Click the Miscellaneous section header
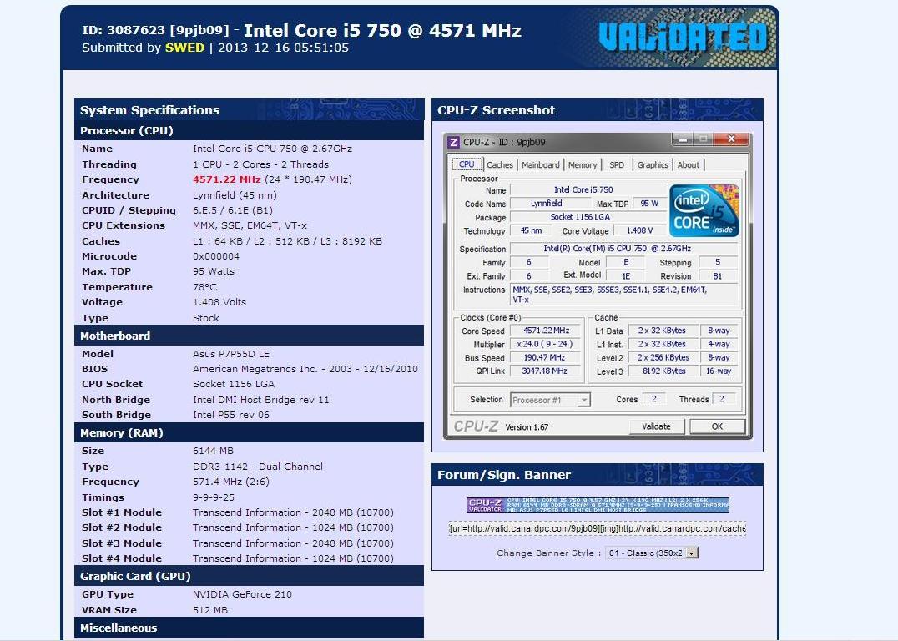898x641 pixels. 250,628
